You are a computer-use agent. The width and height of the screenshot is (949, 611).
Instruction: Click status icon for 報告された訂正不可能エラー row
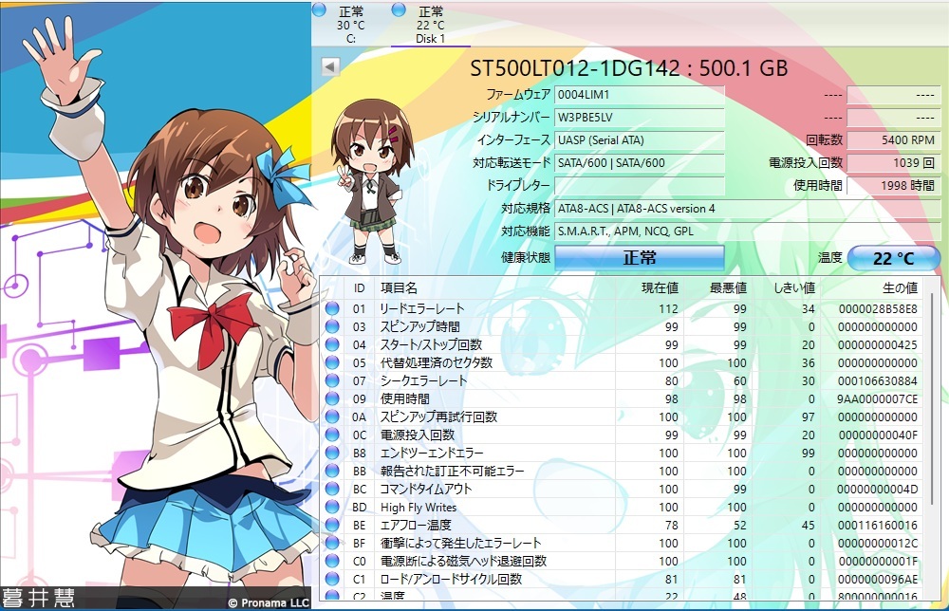[332, 471]
